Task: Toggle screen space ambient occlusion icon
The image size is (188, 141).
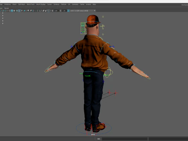Action: pos(28,11)
